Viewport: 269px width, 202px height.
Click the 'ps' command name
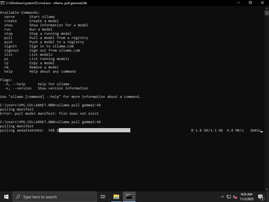click(x=6, y=59)
